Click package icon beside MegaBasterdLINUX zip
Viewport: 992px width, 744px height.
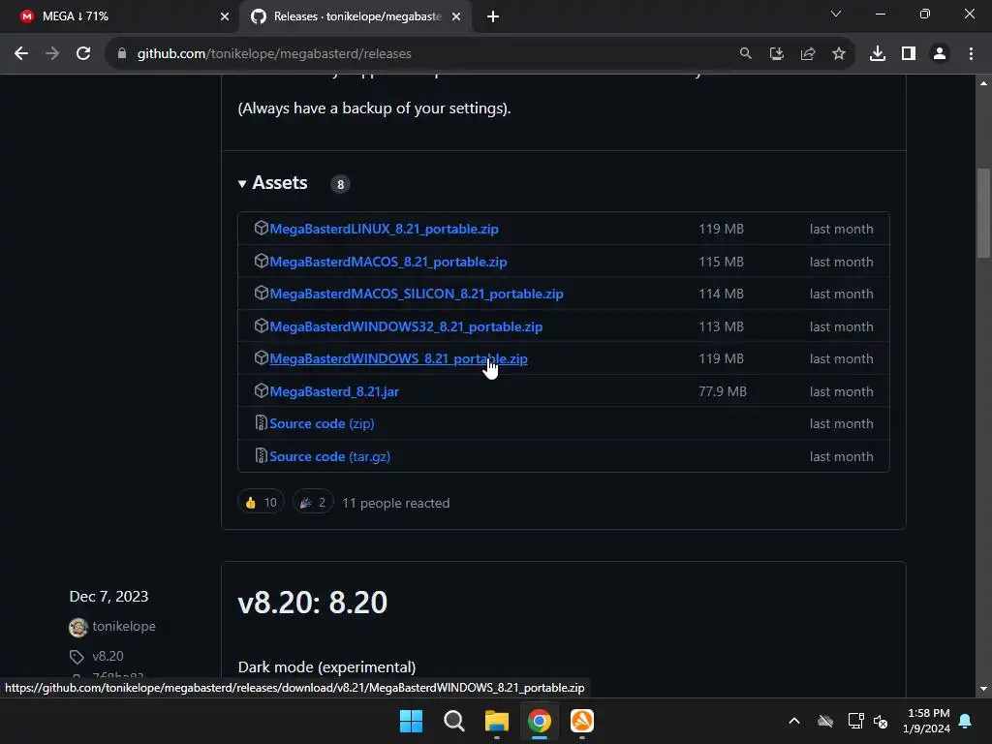coord(261,228)
